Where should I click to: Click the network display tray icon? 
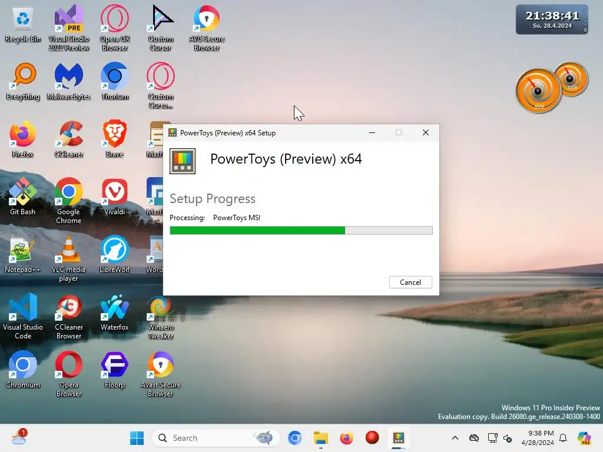(x=492, y=438)
